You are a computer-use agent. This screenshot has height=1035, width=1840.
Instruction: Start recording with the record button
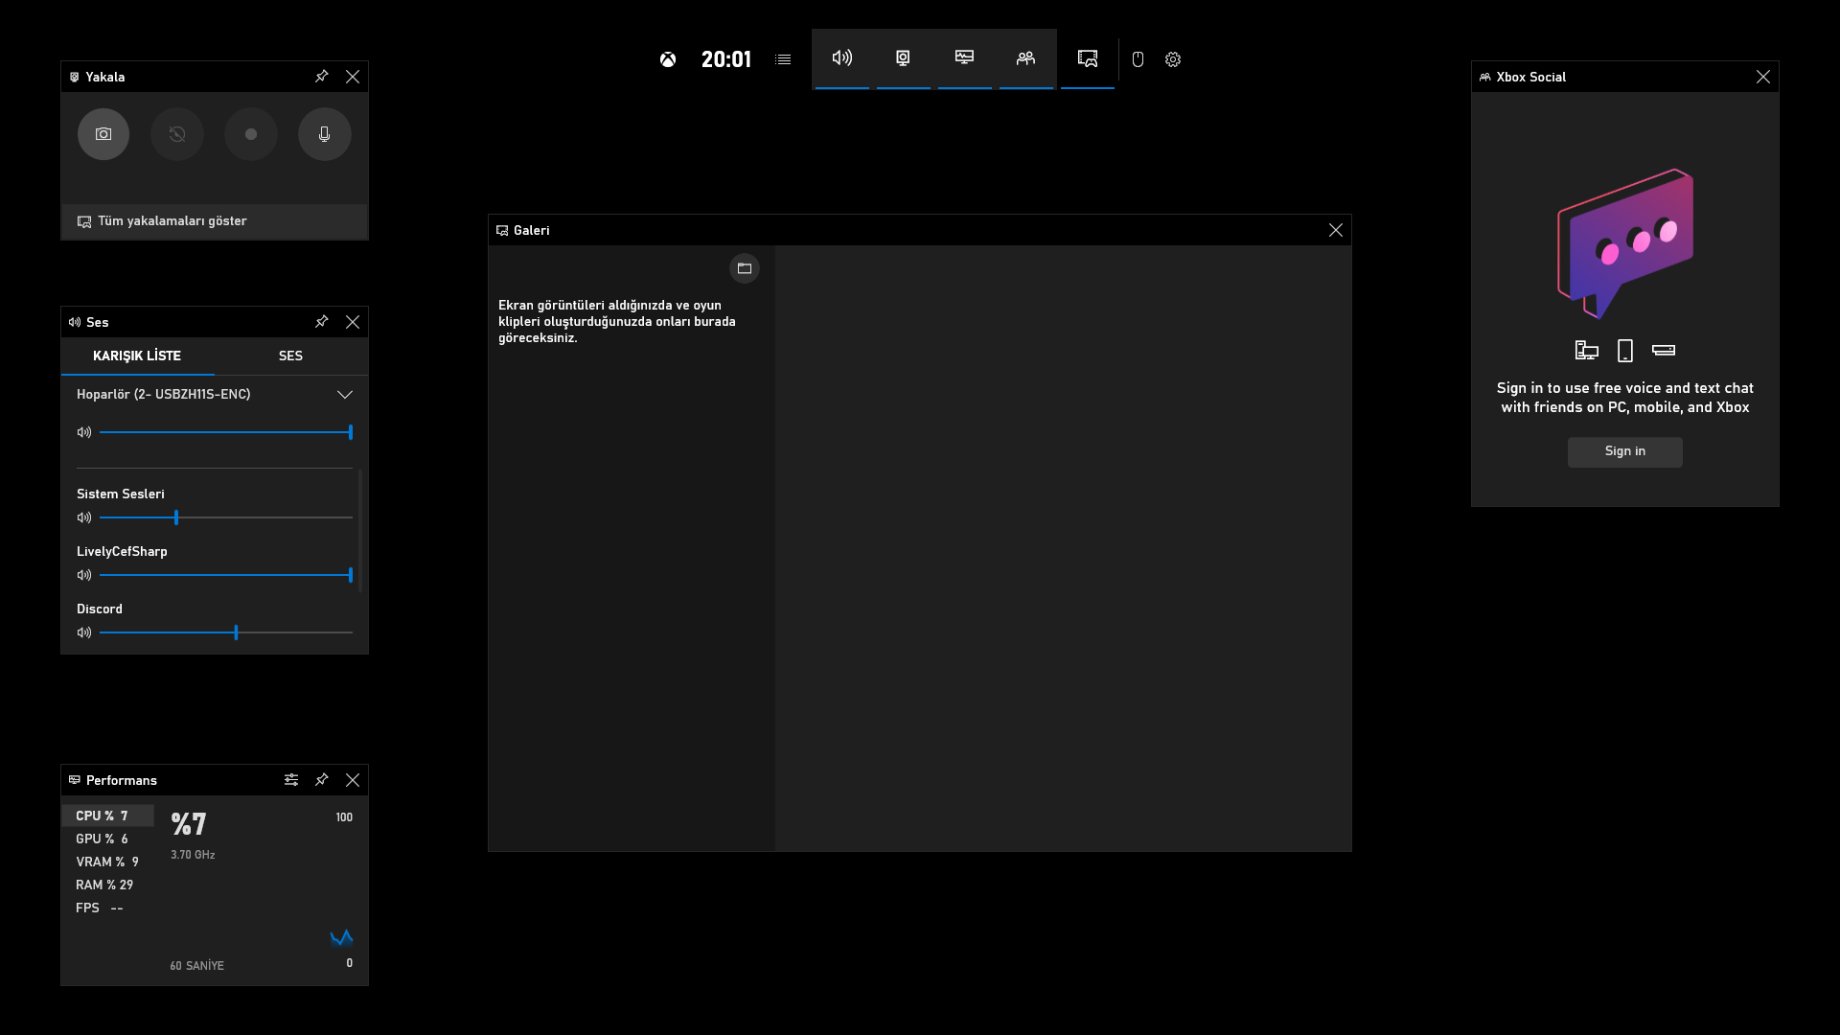pyautogui.click(x=251, y=134)
